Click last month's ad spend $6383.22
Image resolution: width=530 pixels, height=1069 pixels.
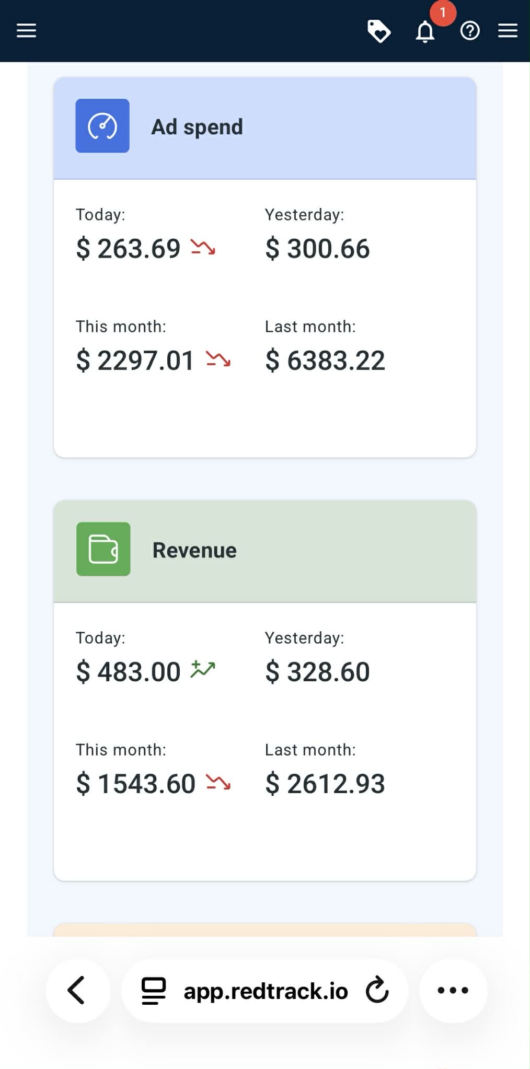tap(325, 361)
